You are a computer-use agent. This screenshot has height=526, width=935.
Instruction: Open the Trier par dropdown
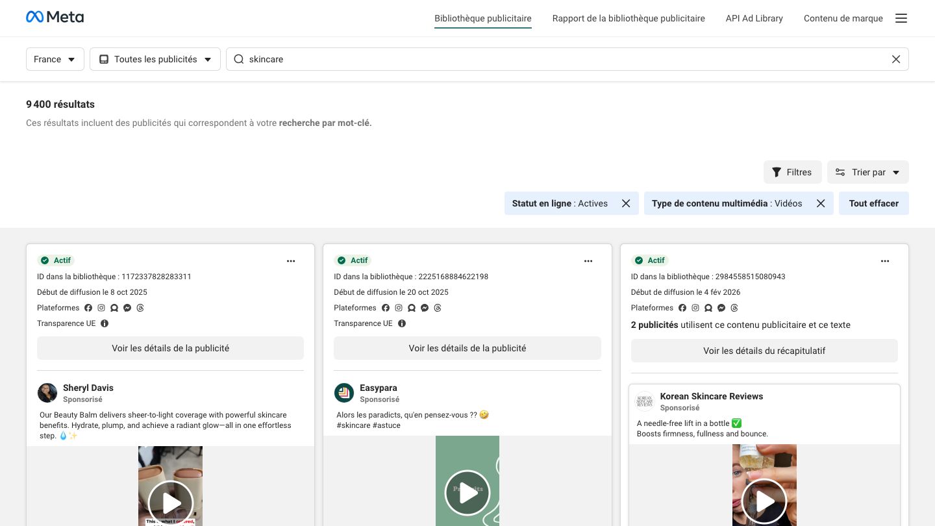click(868, 172)
